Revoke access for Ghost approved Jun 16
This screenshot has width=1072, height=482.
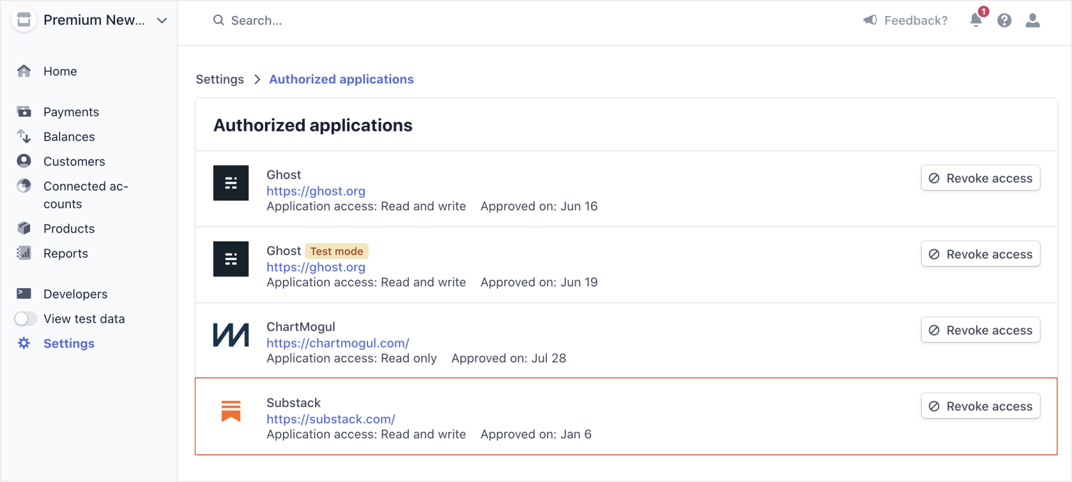pos(981,178)
